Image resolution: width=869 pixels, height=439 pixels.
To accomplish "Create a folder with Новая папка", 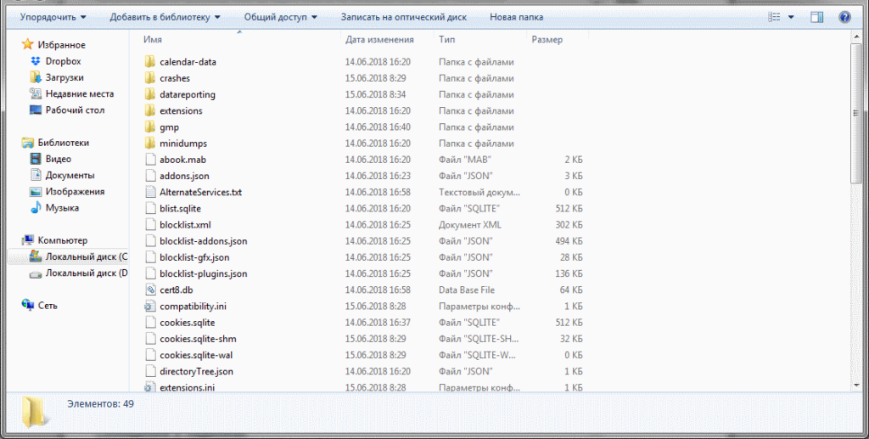I will [x=517, y=17].
